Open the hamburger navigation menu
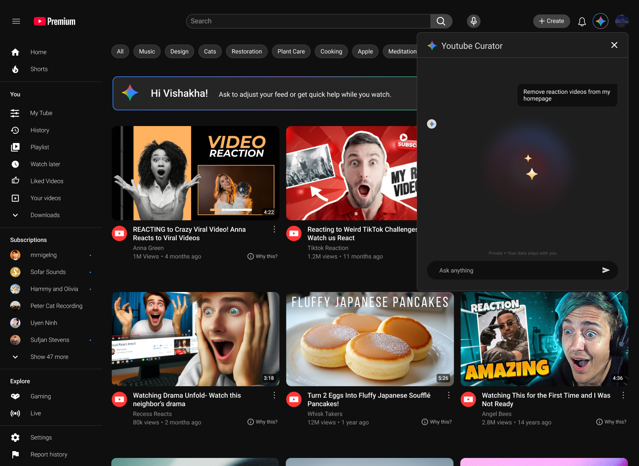The image size is (639, 466). [16, 21]
